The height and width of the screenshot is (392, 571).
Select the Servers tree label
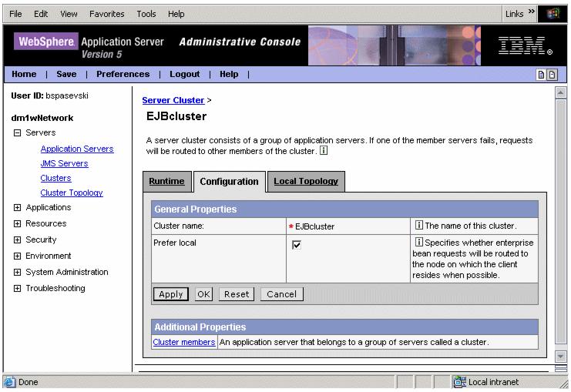tap(40, 132)
